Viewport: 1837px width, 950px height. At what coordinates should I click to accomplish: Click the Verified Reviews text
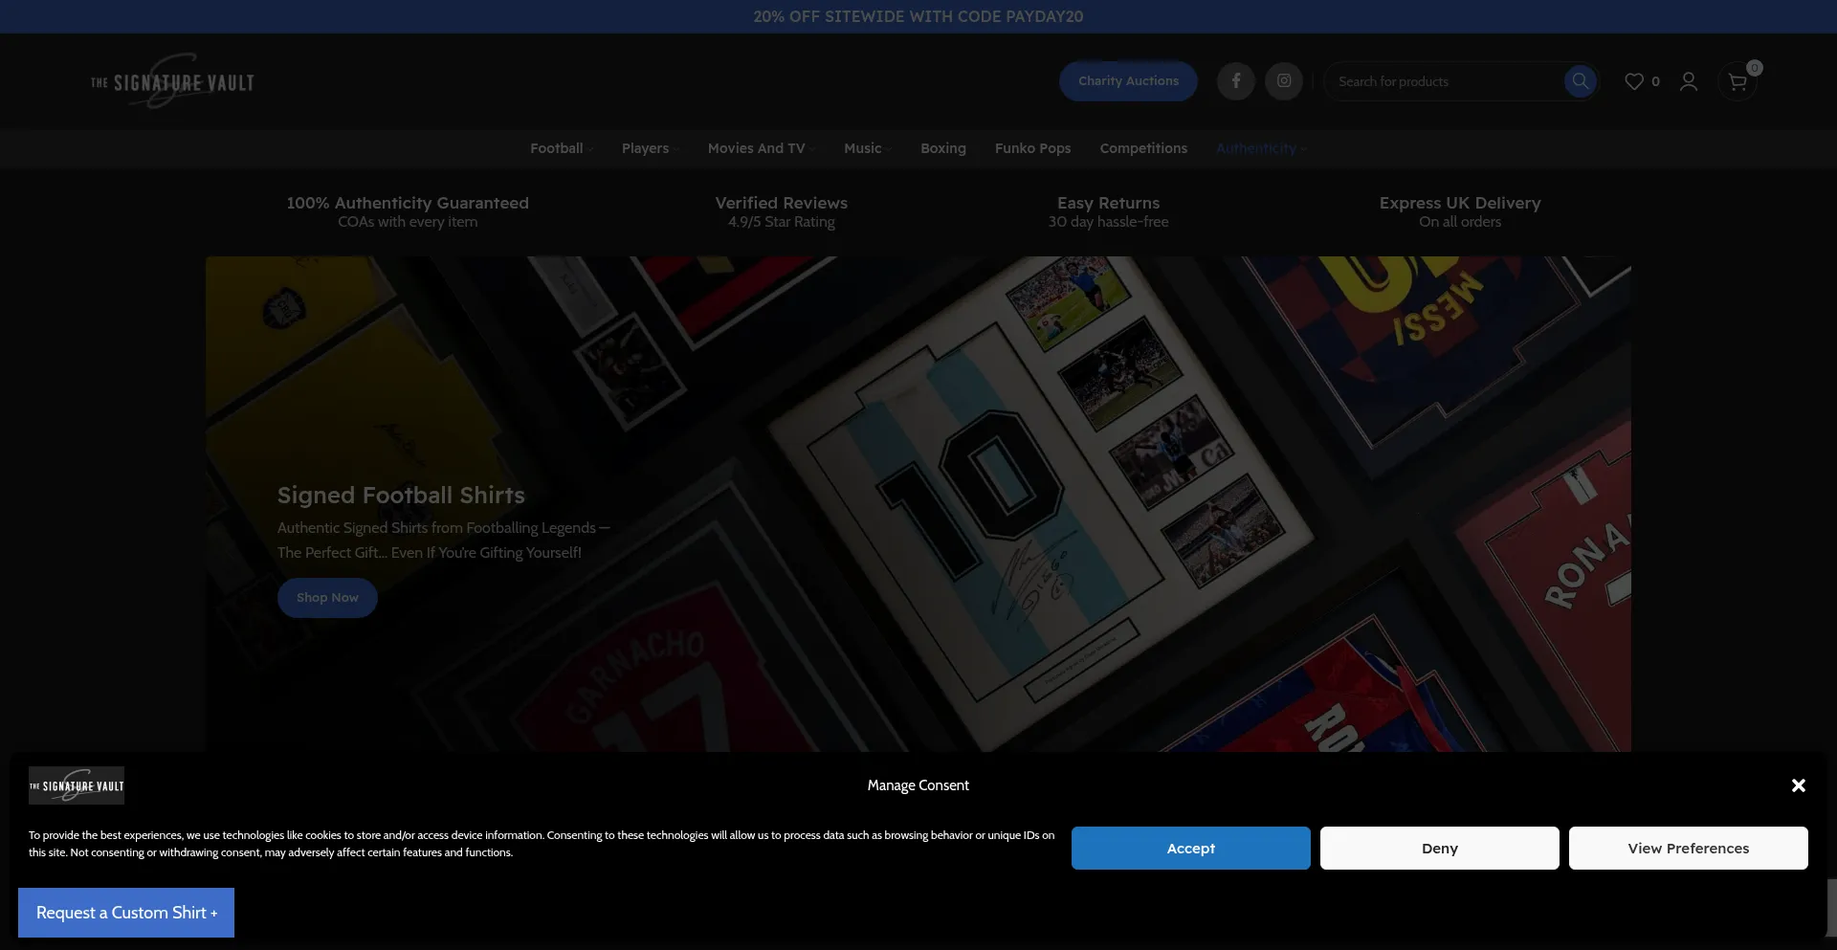coord(782,203)
